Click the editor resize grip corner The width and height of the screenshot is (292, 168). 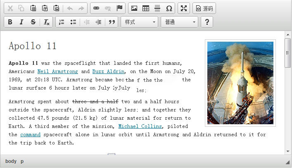coord(287,162)
